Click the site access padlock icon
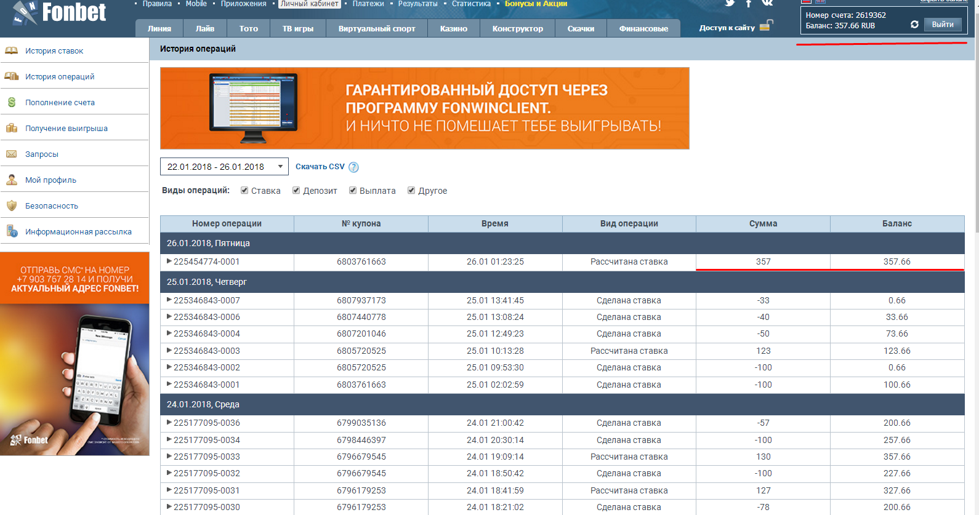This screenshot has width=979, height=515. [x=766, y=26]
